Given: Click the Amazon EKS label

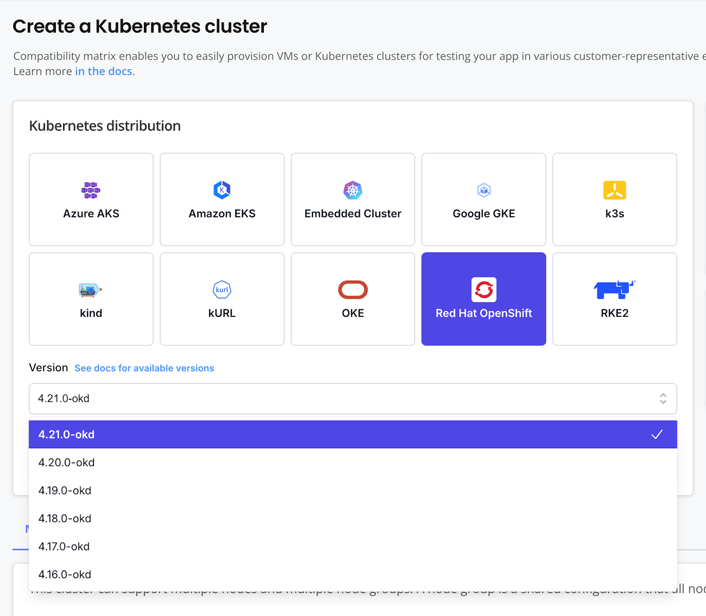Looking at the screenshot, I should tap(222, 214).
